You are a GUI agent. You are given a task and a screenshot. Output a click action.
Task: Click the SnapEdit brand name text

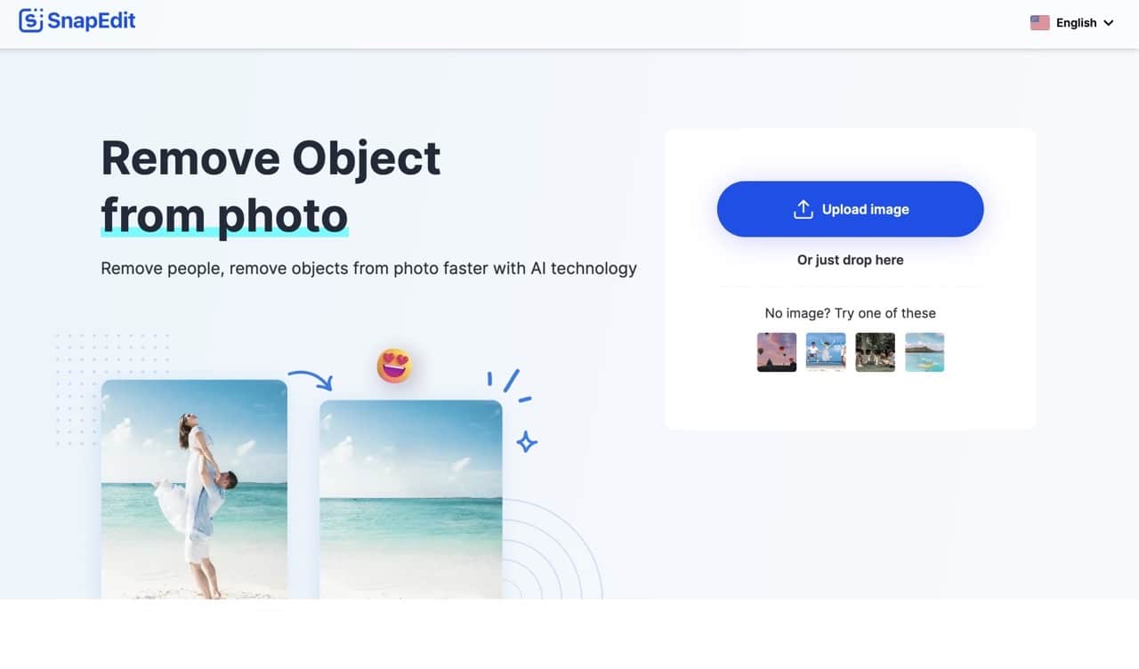point(93,20)
